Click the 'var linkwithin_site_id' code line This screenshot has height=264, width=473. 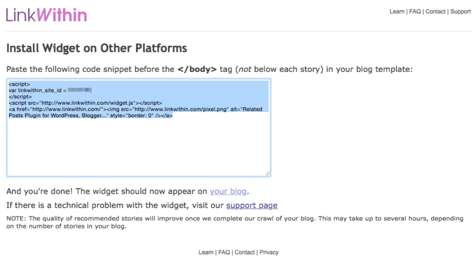[50, 90]
